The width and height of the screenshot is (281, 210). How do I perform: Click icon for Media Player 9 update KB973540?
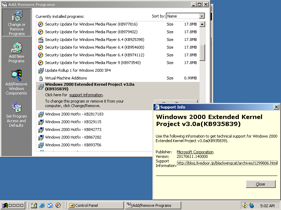point(41,63)
